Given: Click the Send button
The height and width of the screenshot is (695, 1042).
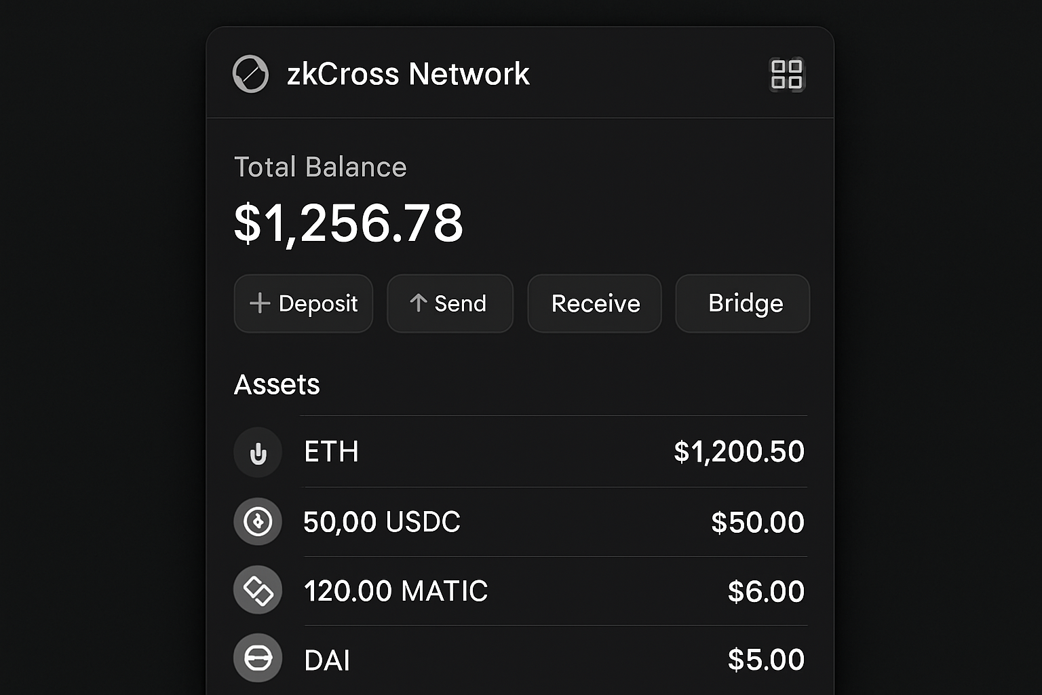Looking at the screenshot, I should click(450, 303).
